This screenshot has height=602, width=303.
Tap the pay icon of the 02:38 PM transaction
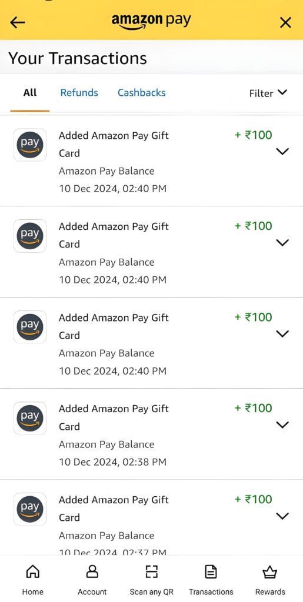(30, 418)
